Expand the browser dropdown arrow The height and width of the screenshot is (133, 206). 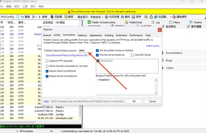coord(171,17)
